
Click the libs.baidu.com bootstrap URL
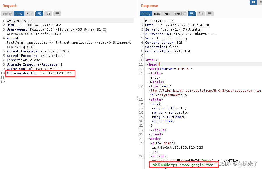pos(205,91)
